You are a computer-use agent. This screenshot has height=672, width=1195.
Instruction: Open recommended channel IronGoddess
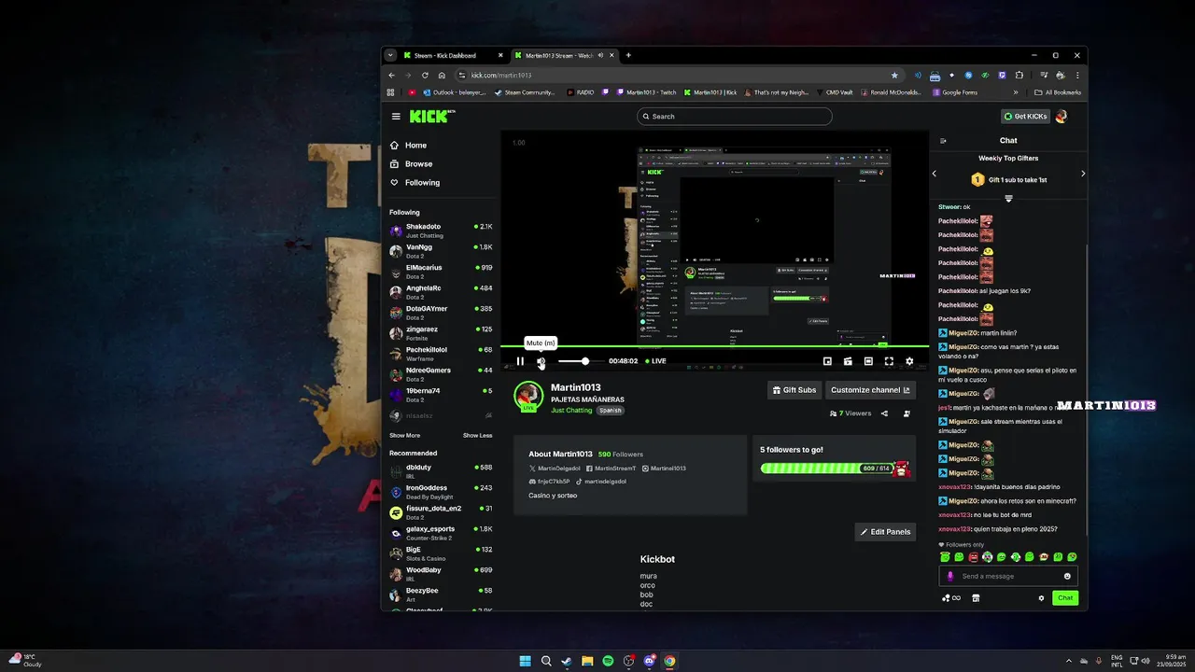tap(441, 492)
